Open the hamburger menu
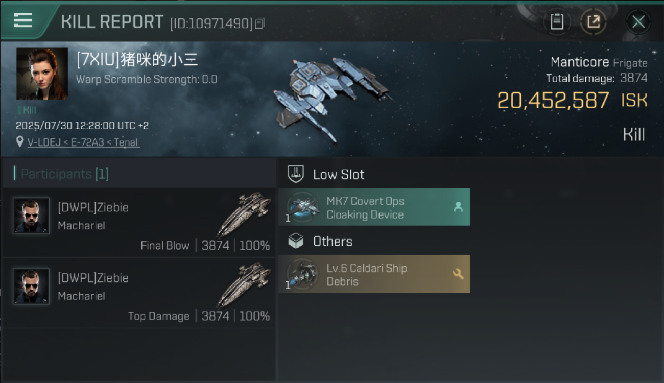The image size is (664, 383). [x=23, y=20]
